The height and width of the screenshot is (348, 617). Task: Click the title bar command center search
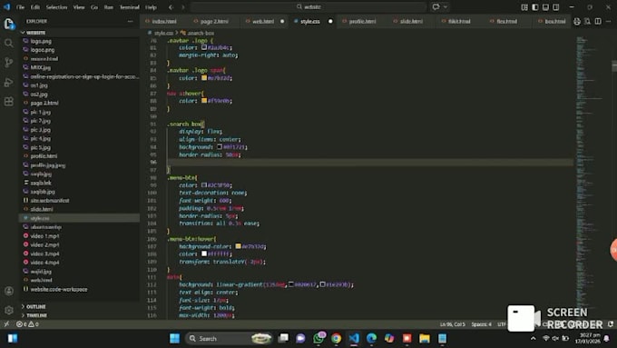click(x=308, y=7)
